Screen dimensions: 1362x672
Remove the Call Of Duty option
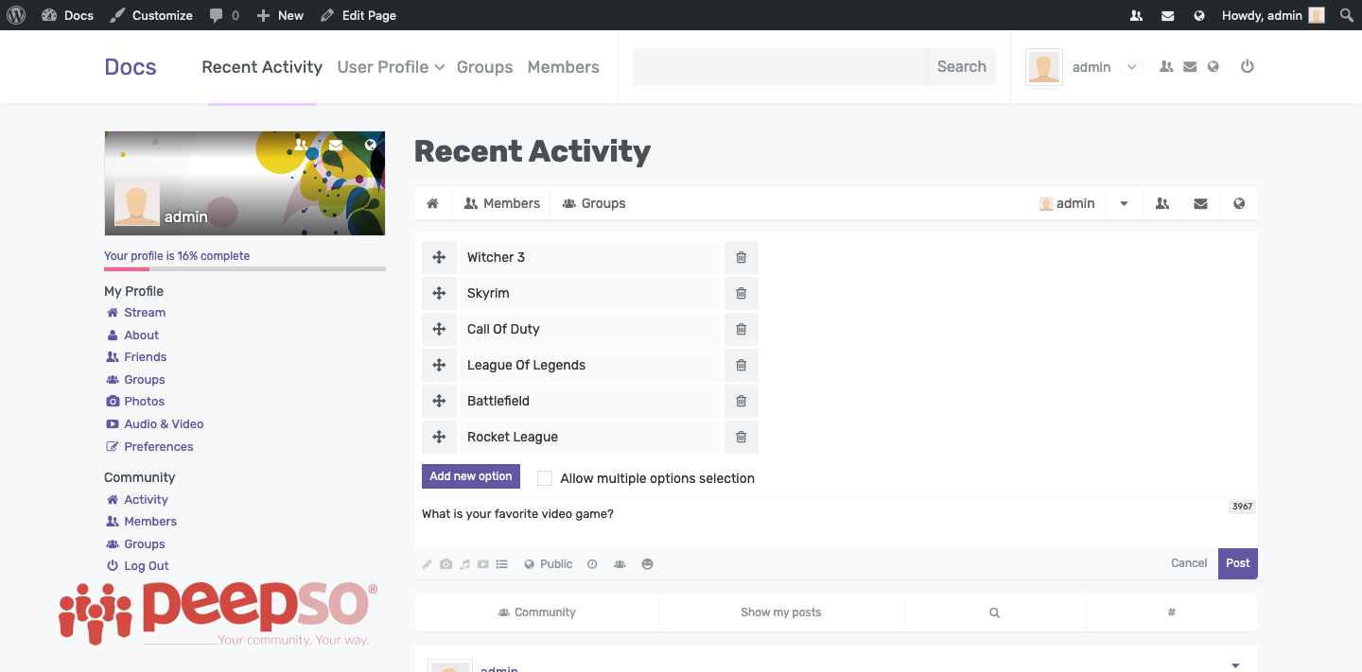(x=742, y=329)
